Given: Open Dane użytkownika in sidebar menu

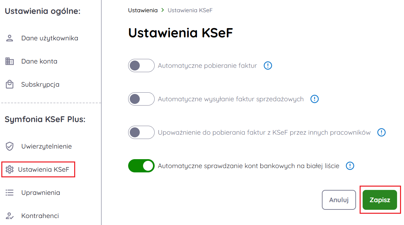Looking at the screenshot, I should pyautogui.click(x=50, y=38).
